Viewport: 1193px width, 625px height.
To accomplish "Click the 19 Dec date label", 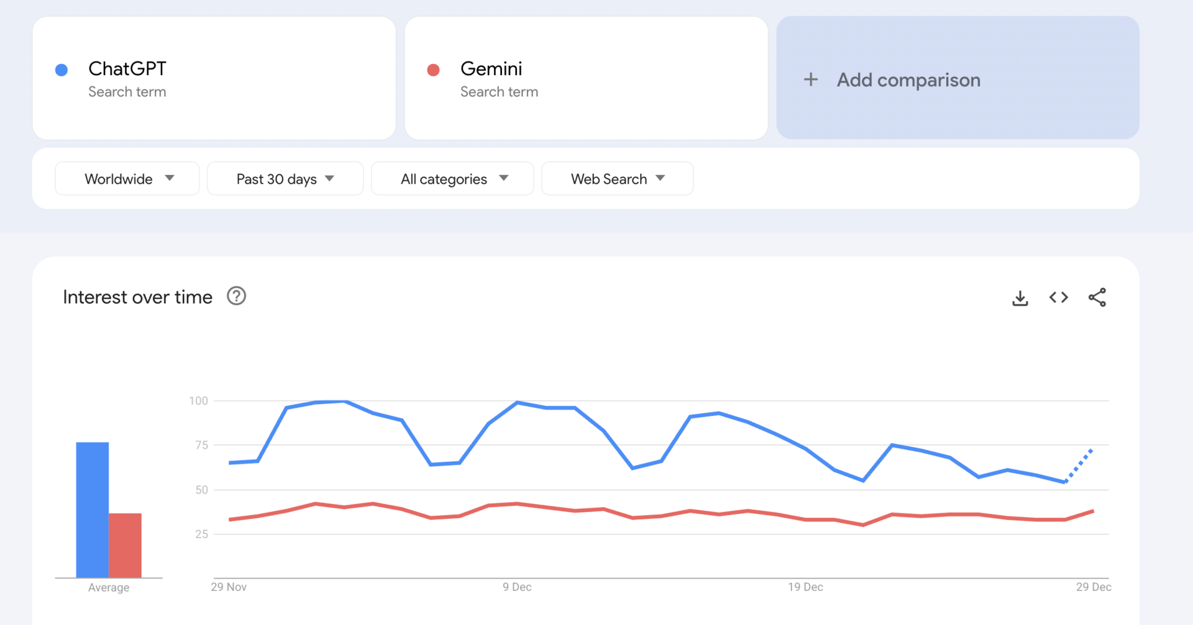I will click(x=805, y=587).
